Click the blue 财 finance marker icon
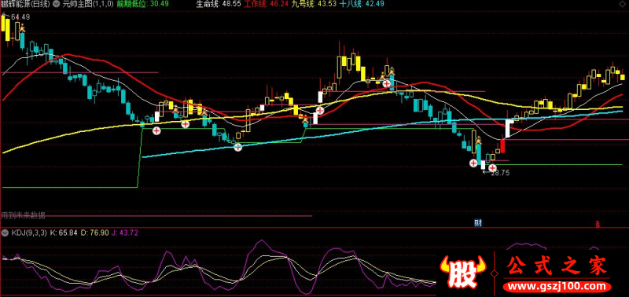The width and height of the screenshot is (629, 297). tap(478, 223)
